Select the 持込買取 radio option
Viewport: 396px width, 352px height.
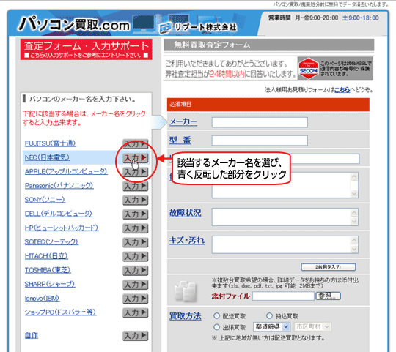(x=269, y=315)
